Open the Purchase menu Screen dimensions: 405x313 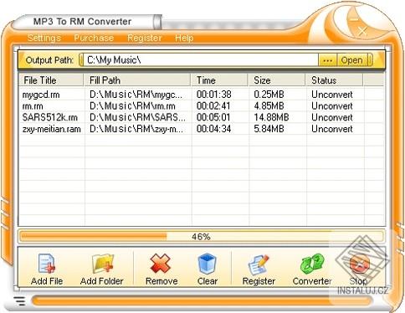(x=94, y=38)
